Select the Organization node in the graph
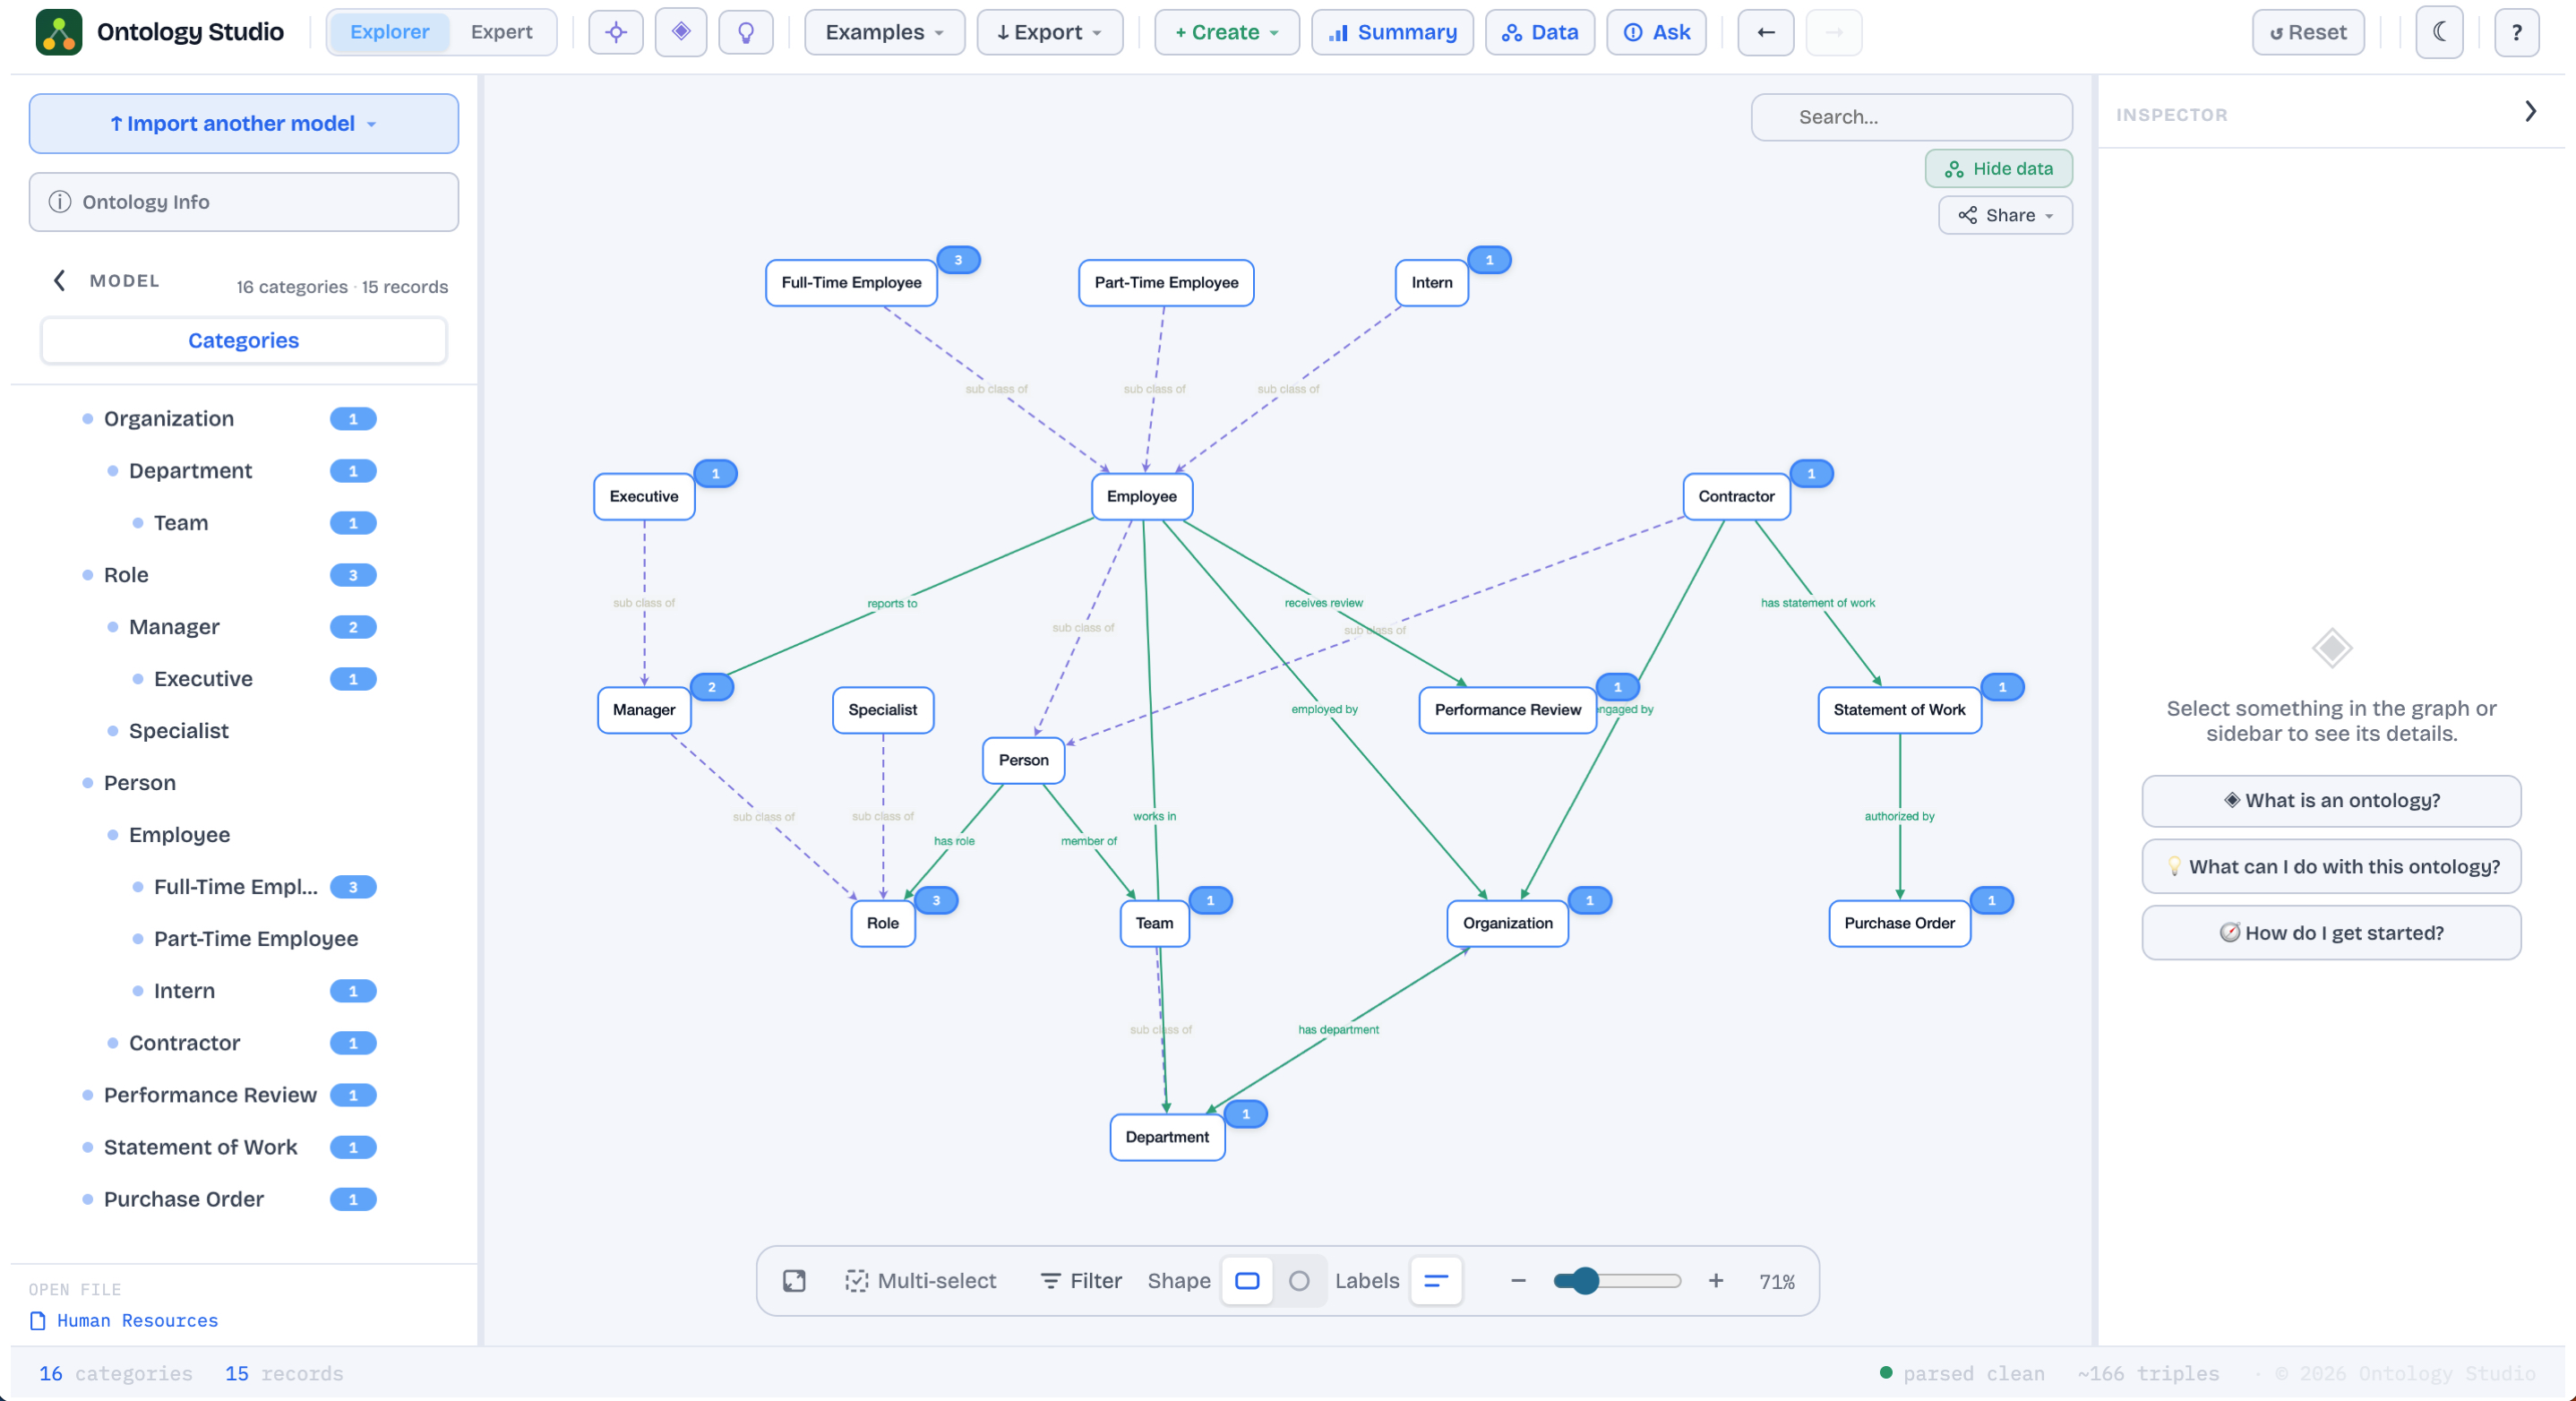 point(1507,923)
